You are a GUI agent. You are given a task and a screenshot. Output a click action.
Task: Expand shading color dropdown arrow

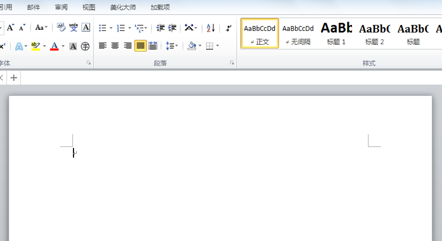(x=200, y=46)
